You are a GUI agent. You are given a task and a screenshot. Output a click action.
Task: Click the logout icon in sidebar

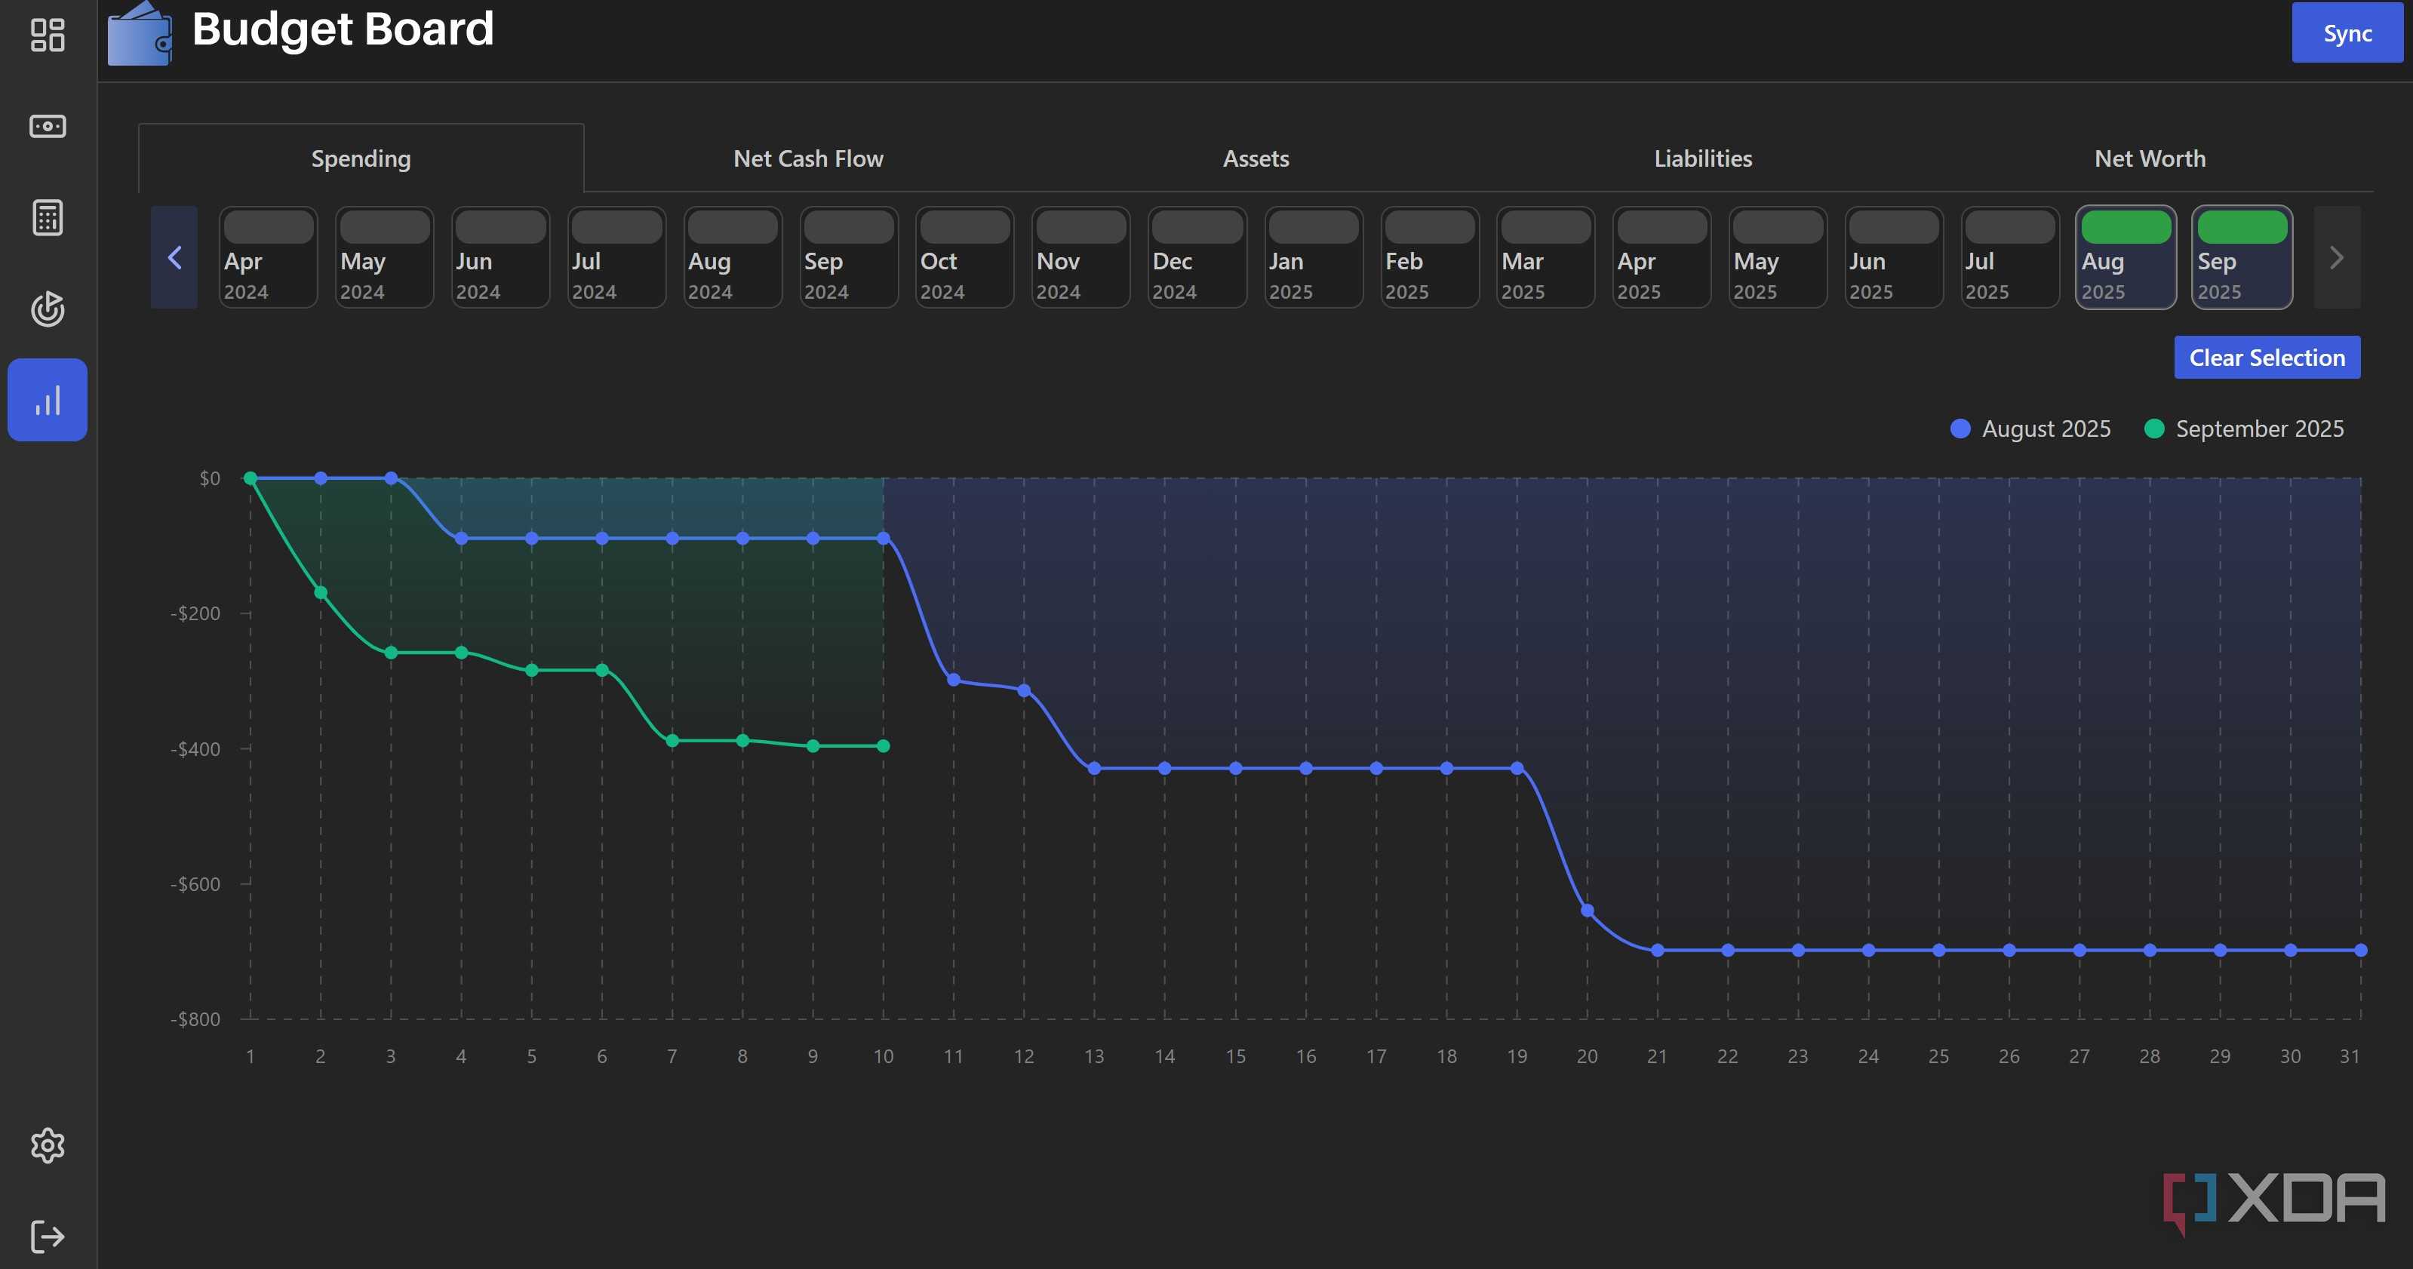point(47,1237)
